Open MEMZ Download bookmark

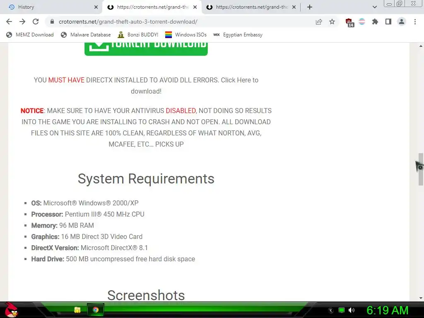(30, 35)
